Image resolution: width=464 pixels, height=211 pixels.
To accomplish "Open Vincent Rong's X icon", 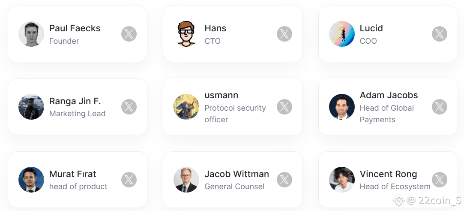I will 439,180.
